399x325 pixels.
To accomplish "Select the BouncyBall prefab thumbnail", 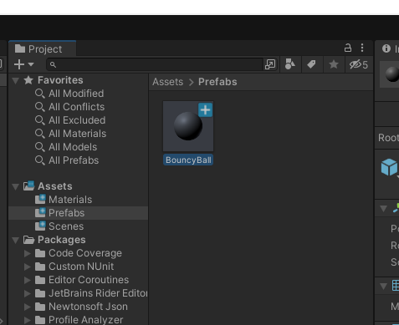I will pyautogui.click(x=188, y=126).
